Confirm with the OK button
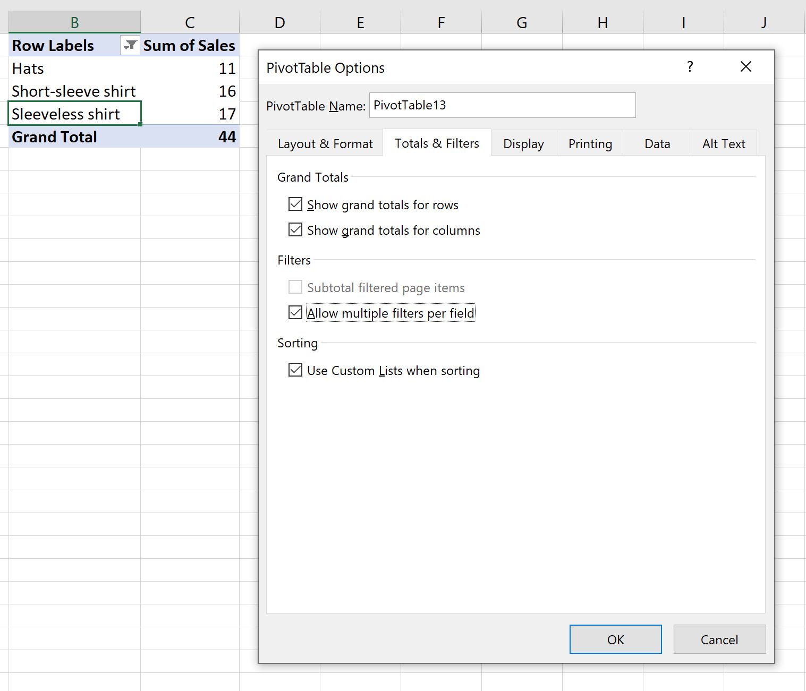Image resolution: width=806 pixels, height=691 pixels. (x=616, y=639)
